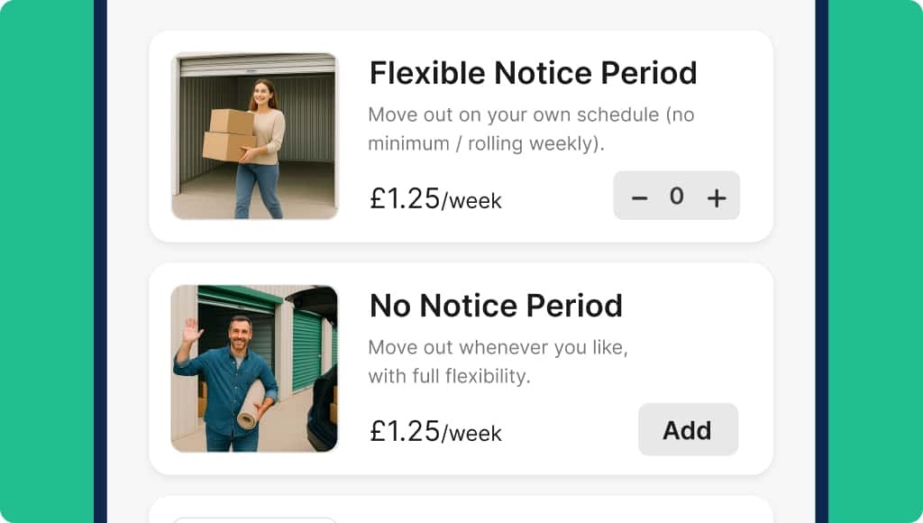Open the No Notice Period photo
The image size is (923, 523).
(x=255, y=368)
